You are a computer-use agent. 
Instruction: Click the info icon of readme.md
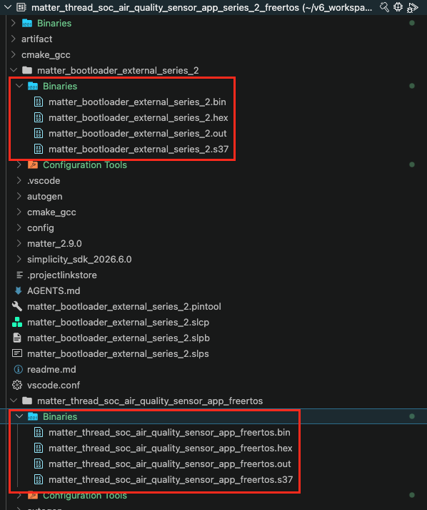[18, 370]
